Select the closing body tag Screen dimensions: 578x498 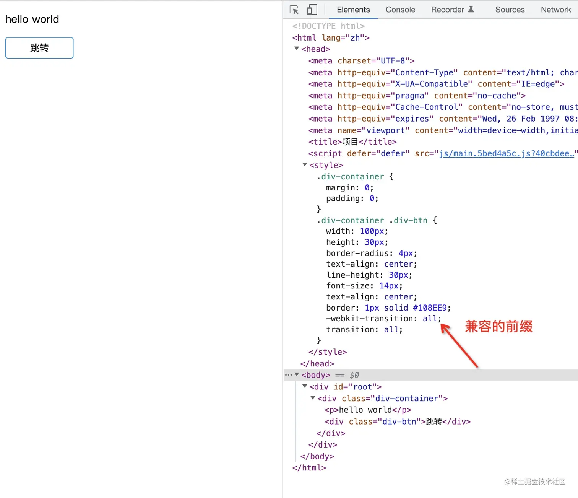[317, 456]
